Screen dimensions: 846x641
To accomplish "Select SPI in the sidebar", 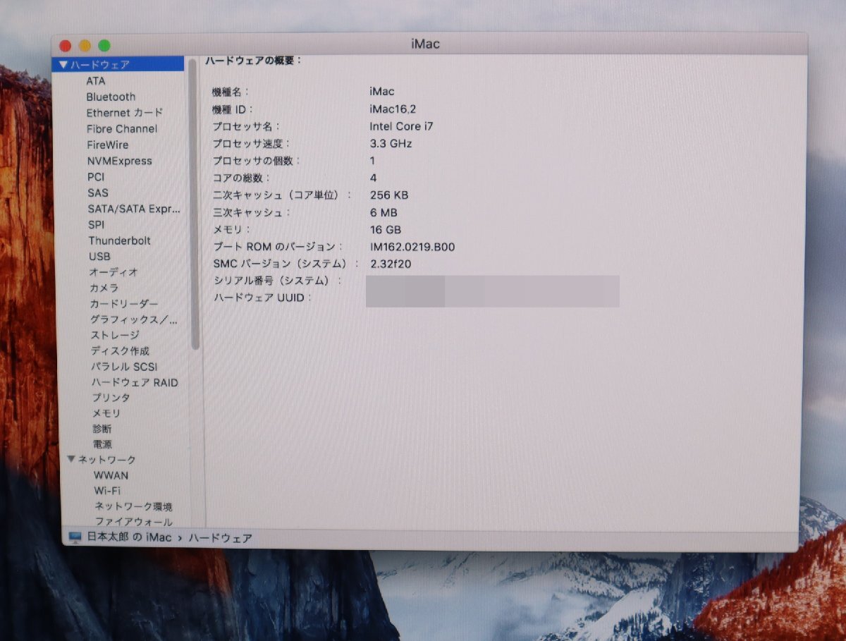I will point(97,225).
